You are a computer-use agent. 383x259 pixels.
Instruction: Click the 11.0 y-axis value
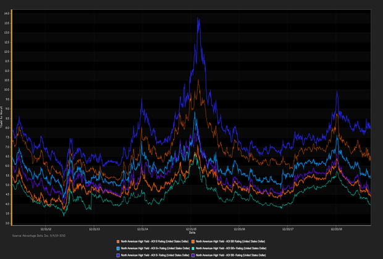click(7, 71)
